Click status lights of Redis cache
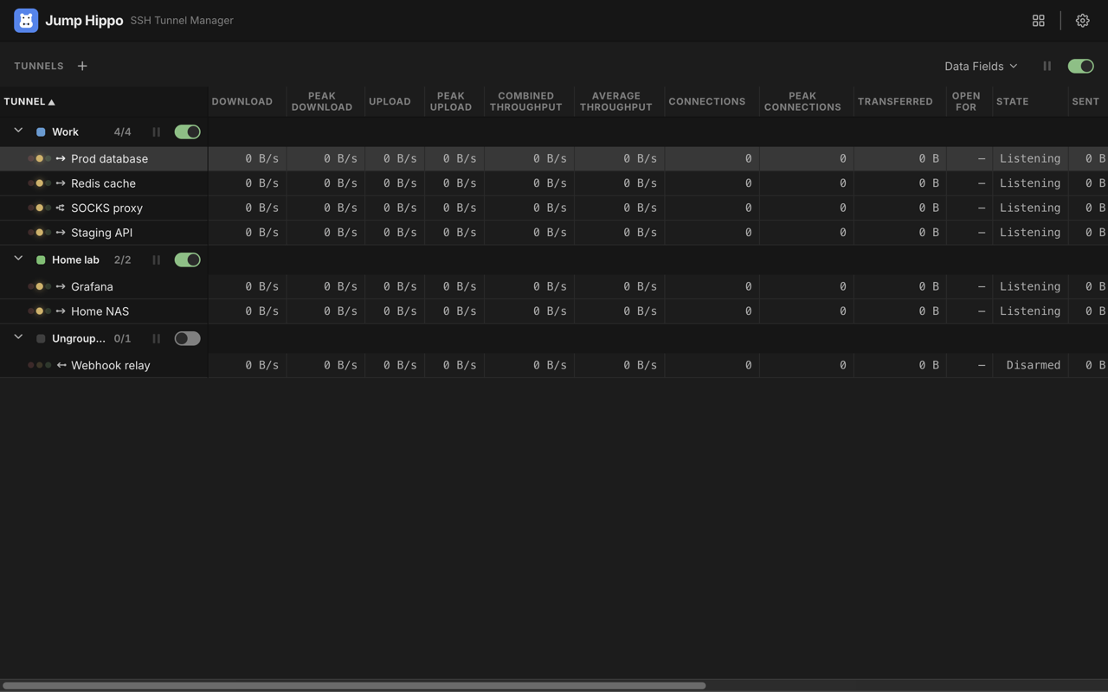The height and width of the screenshot is (692, 1108). [x=39, y=183]
